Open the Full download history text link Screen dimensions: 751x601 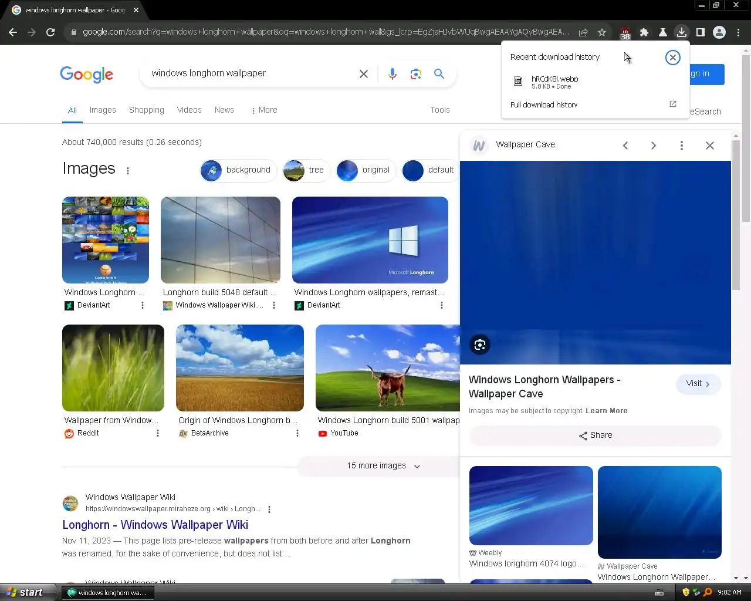[x=544, y=104]
